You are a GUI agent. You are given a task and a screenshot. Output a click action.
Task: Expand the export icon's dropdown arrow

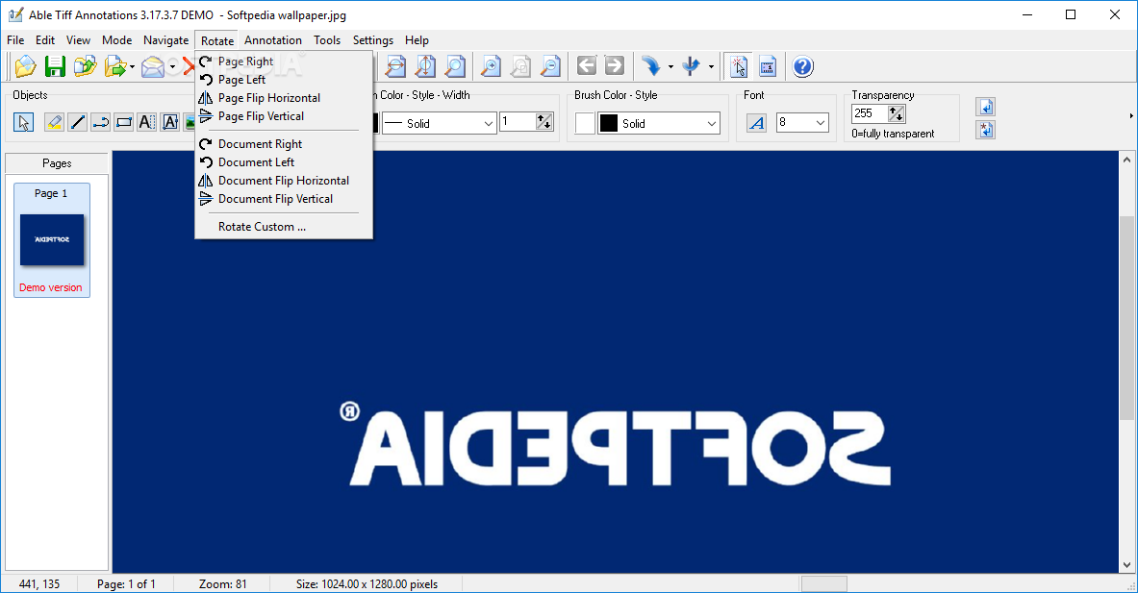pyautogui.click(x=132, y=66)
